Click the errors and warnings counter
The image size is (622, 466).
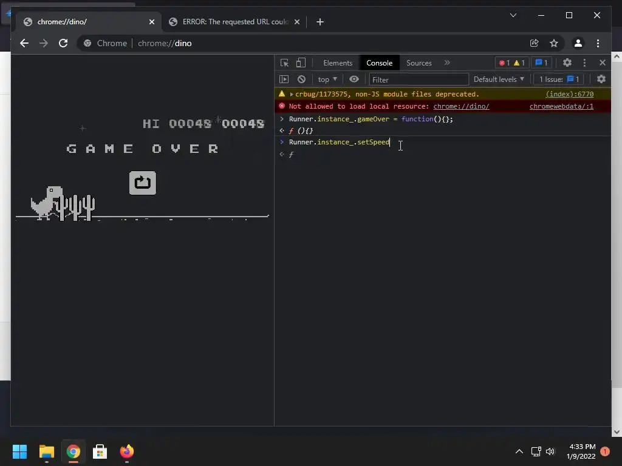pyautogui.click(x=511, y=62)
